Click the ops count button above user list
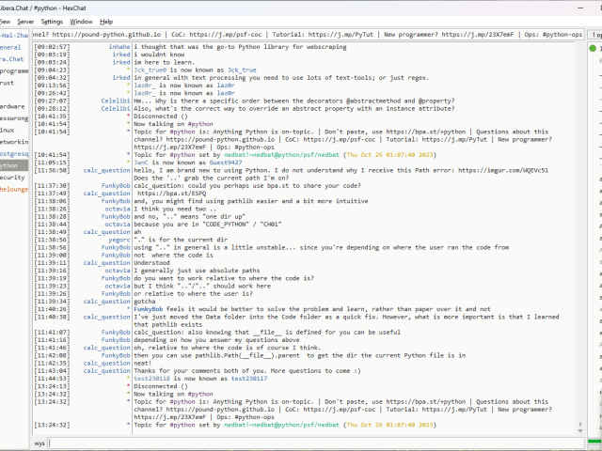Image resolution: width=602 pixels, height=451 pixels. click(x=596, y=34)
